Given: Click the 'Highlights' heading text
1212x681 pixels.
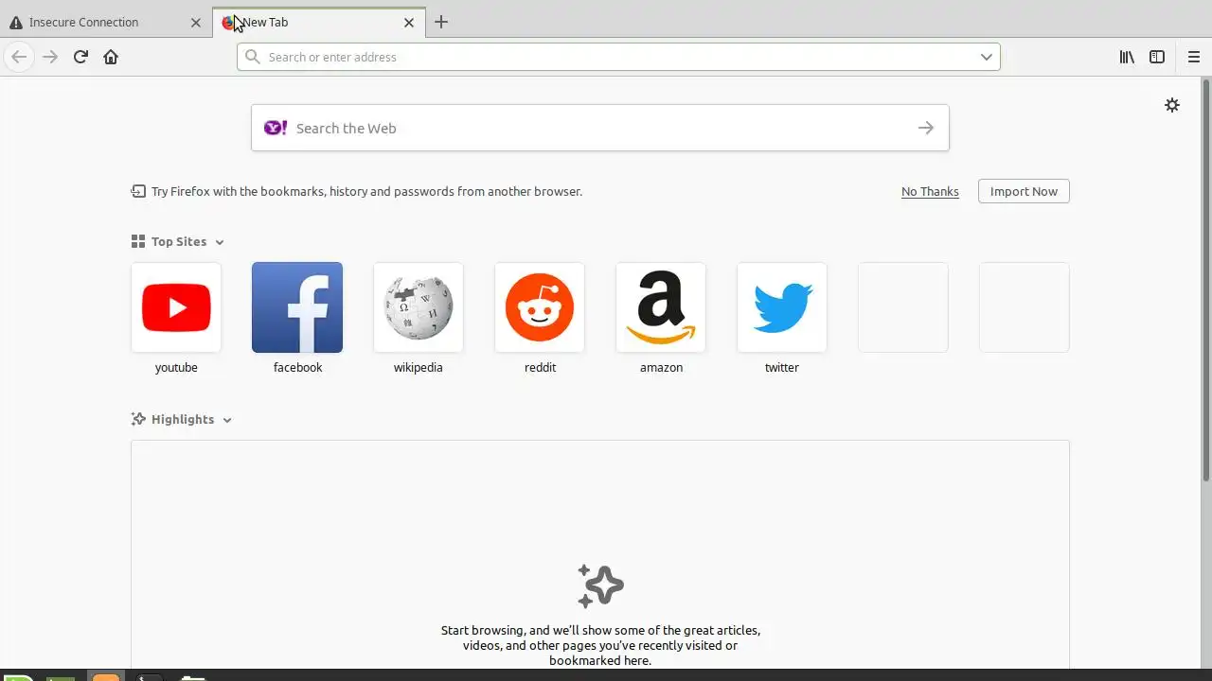Looking at the screenshot, I should click(183, 419).
